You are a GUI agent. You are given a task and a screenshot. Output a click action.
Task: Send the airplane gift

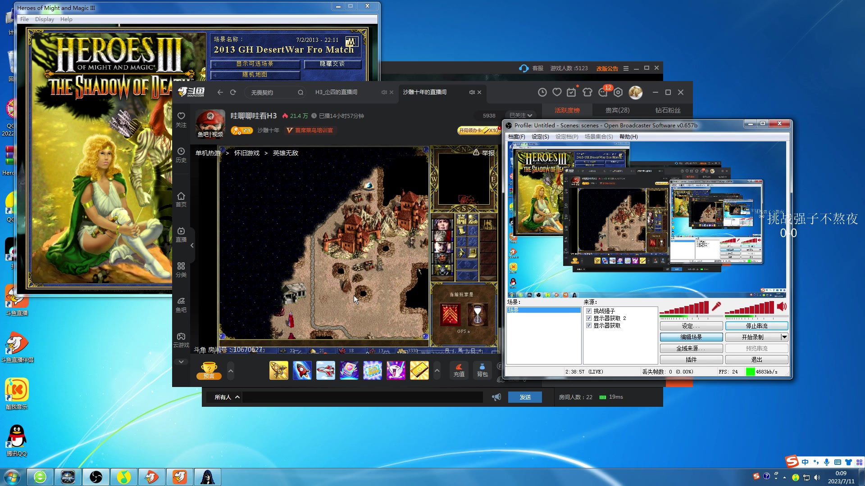click(x=326, y=371)
